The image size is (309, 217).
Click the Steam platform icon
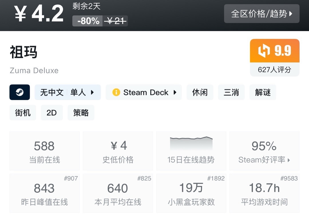tap(19, 92)
